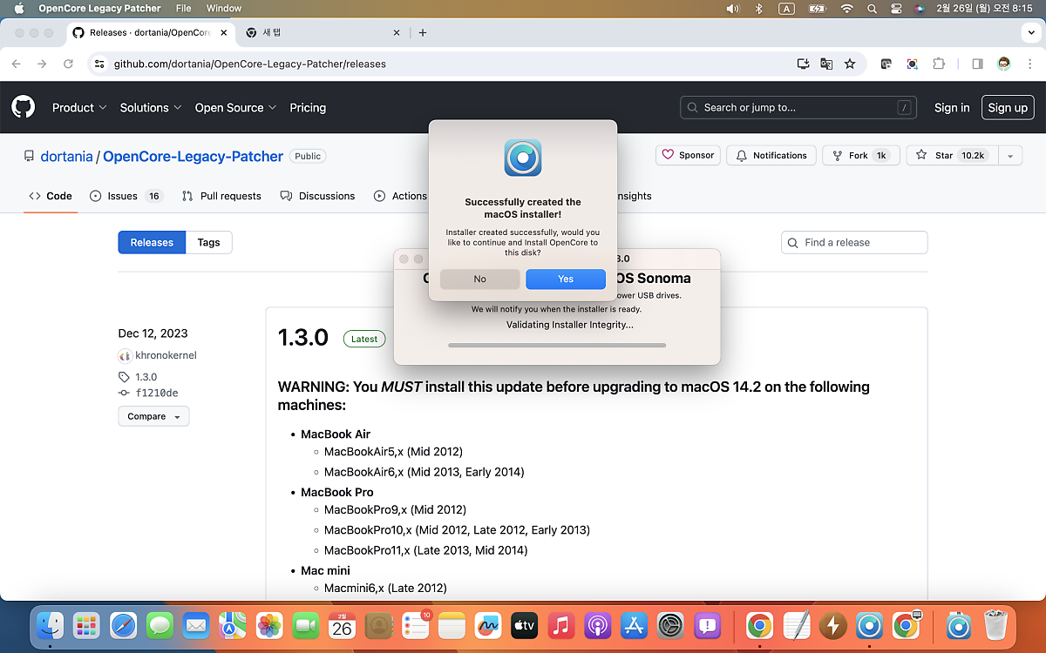Switch to the Discussions tab
This screenshot has width=1046, height=653.
click(317, 196)
